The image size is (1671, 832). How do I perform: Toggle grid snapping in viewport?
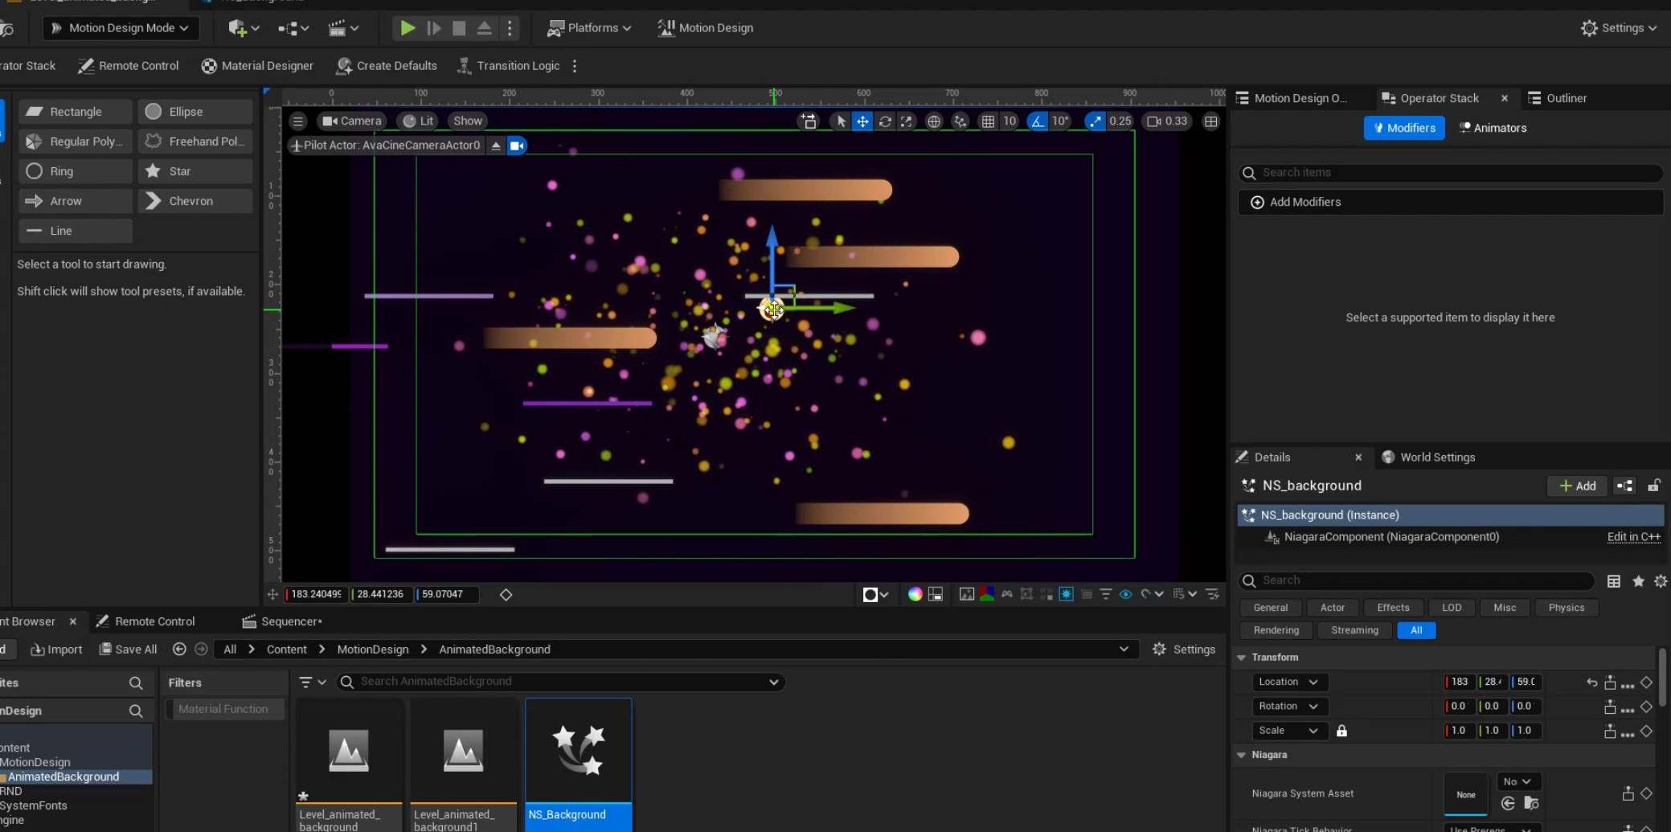click(988, 121)
